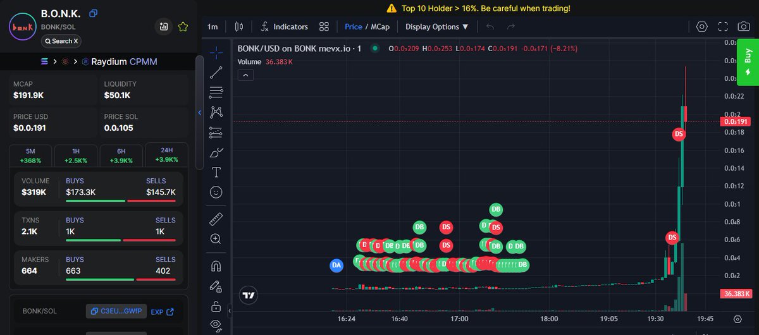Image resolution: width=759 pixels, height=335 pixels.
Task: Select the ruler measure tool
Action: [x=216, y=219]
